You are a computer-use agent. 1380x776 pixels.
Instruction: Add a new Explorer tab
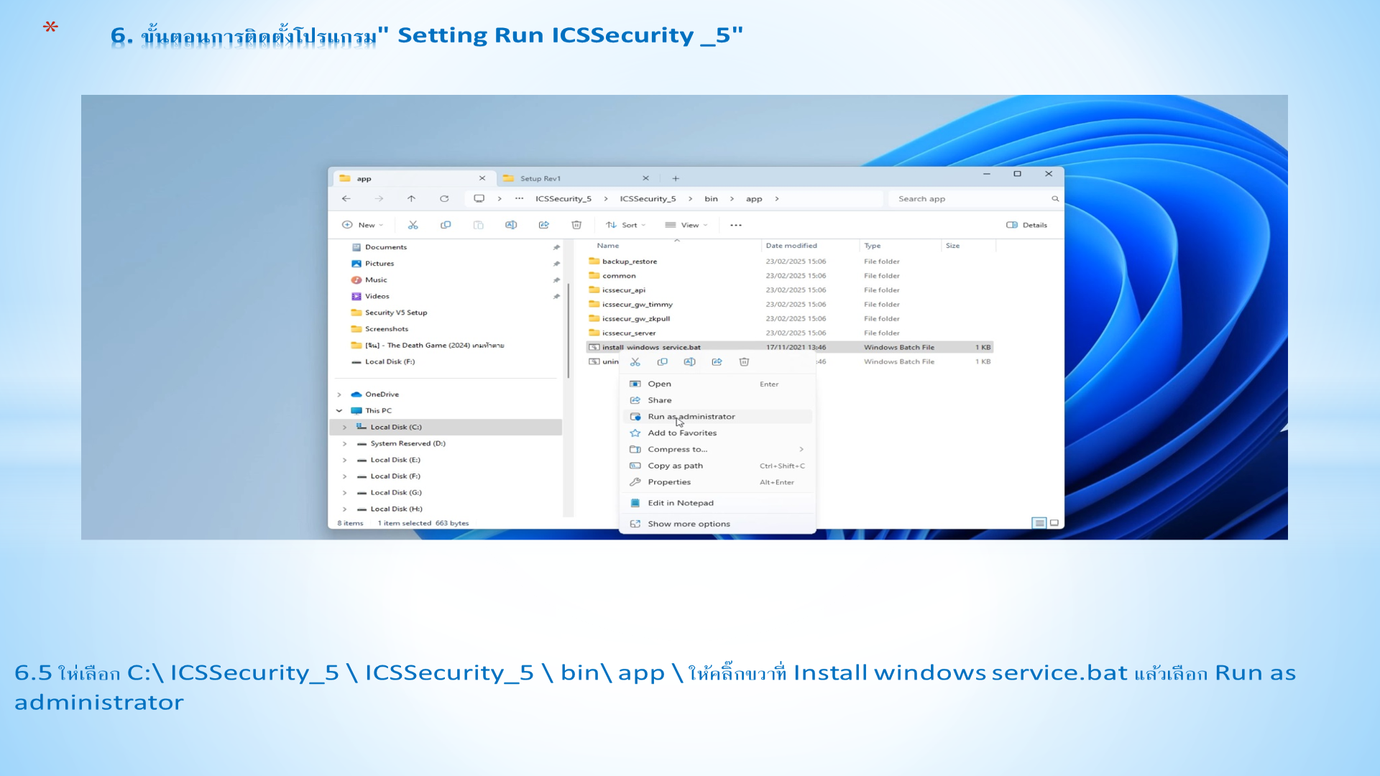tap(676, 178)
